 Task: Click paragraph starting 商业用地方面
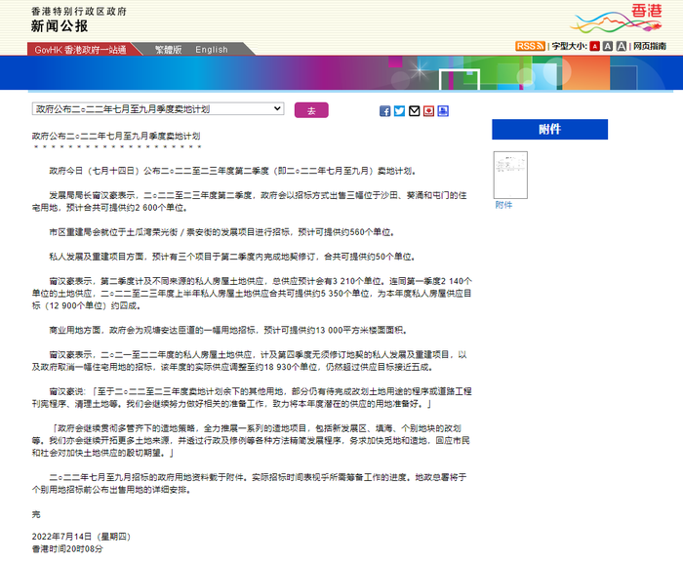coord(228,330)
